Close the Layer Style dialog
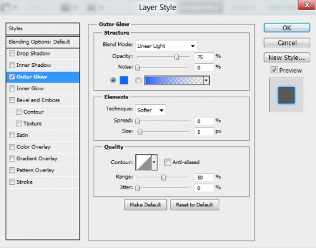This screenshot has height=248, width=316. (307, 4)
